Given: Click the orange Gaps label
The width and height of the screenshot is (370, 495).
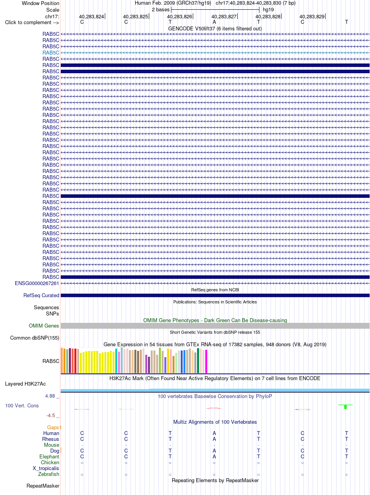Looking at the screenshot, I should 53,428.
